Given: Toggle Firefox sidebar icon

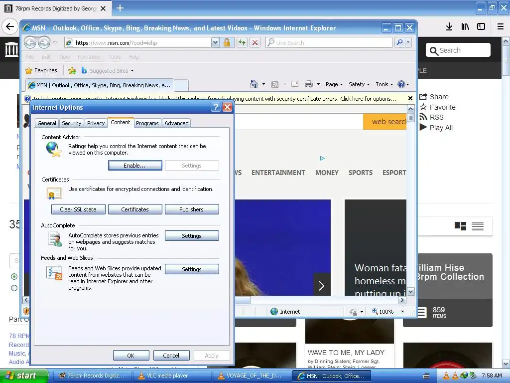Looking at the screenshot, I should point(481,27).
